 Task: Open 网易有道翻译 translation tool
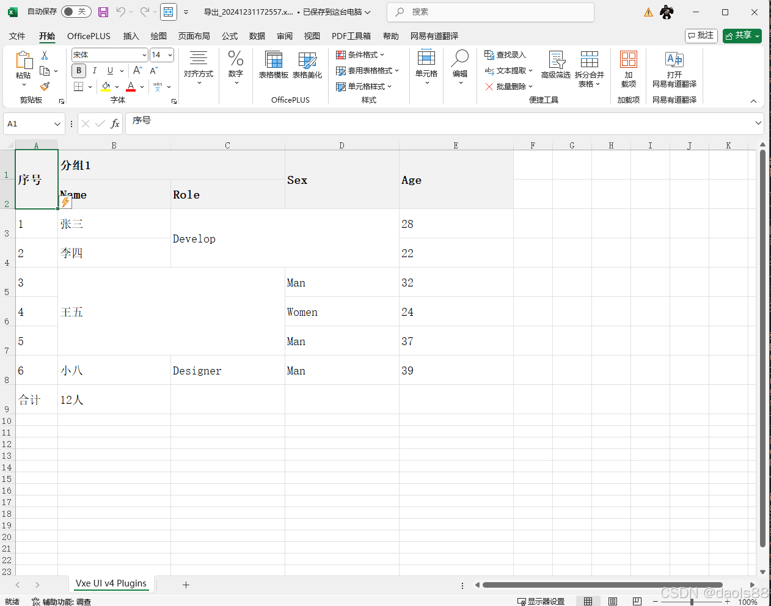[674, 66]
